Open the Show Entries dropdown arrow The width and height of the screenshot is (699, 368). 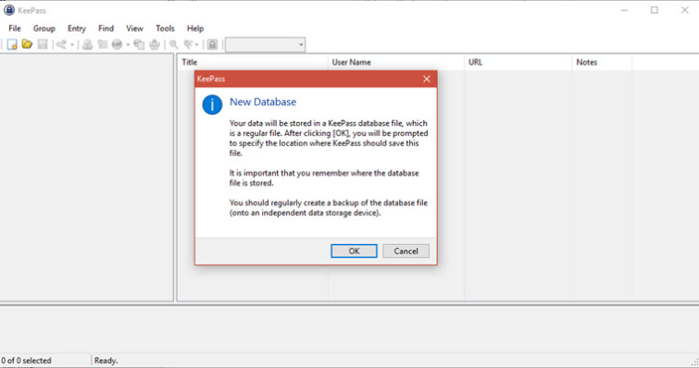[x=196, y=44]
